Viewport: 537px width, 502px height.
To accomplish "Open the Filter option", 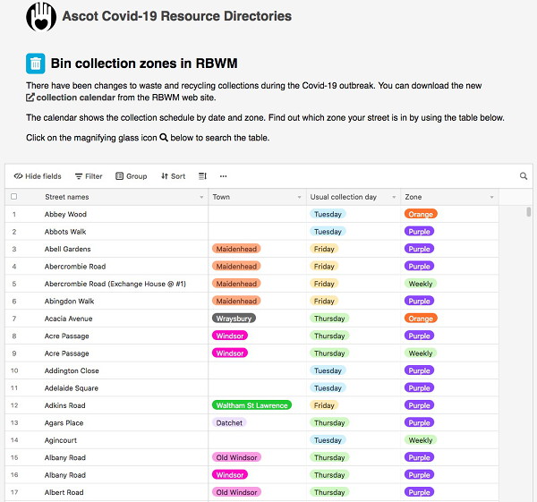I will coord(89,176).
